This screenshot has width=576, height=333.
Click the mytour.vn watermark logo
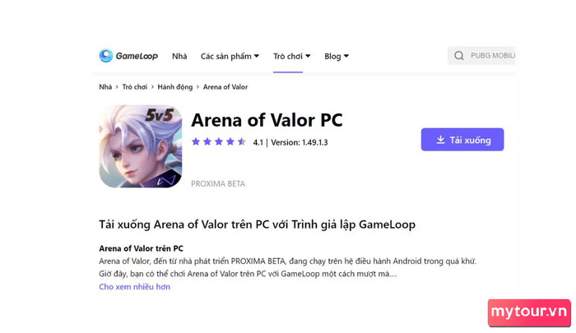coord(529,312)
